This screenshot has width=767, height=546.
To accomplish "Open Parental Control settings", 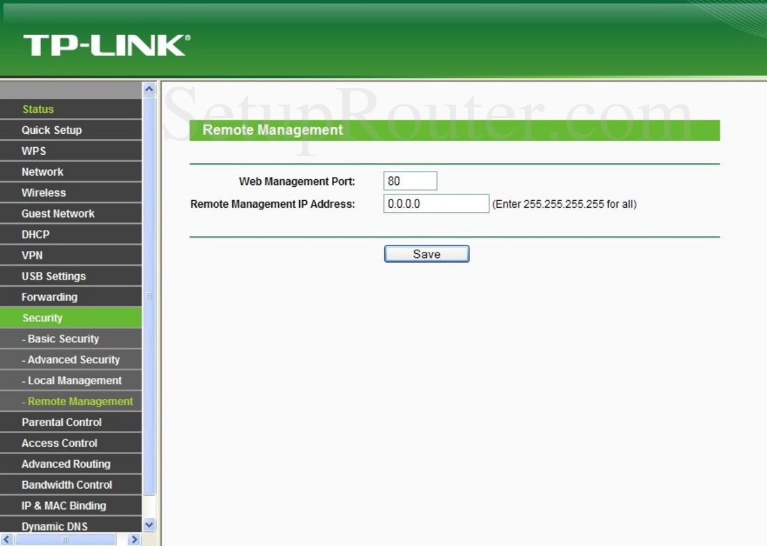I will (x=71, y=422).
